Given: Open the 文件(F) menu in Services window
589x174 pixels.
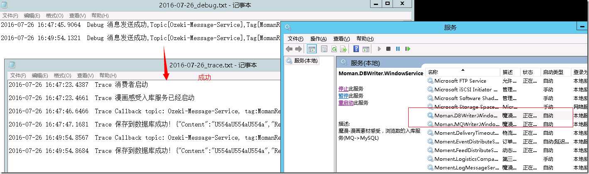Looking at the screenshot, I should pos(296,39).
